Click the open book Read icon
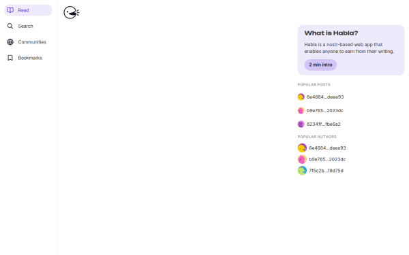409x255 pixels. [x=10, y=10]
